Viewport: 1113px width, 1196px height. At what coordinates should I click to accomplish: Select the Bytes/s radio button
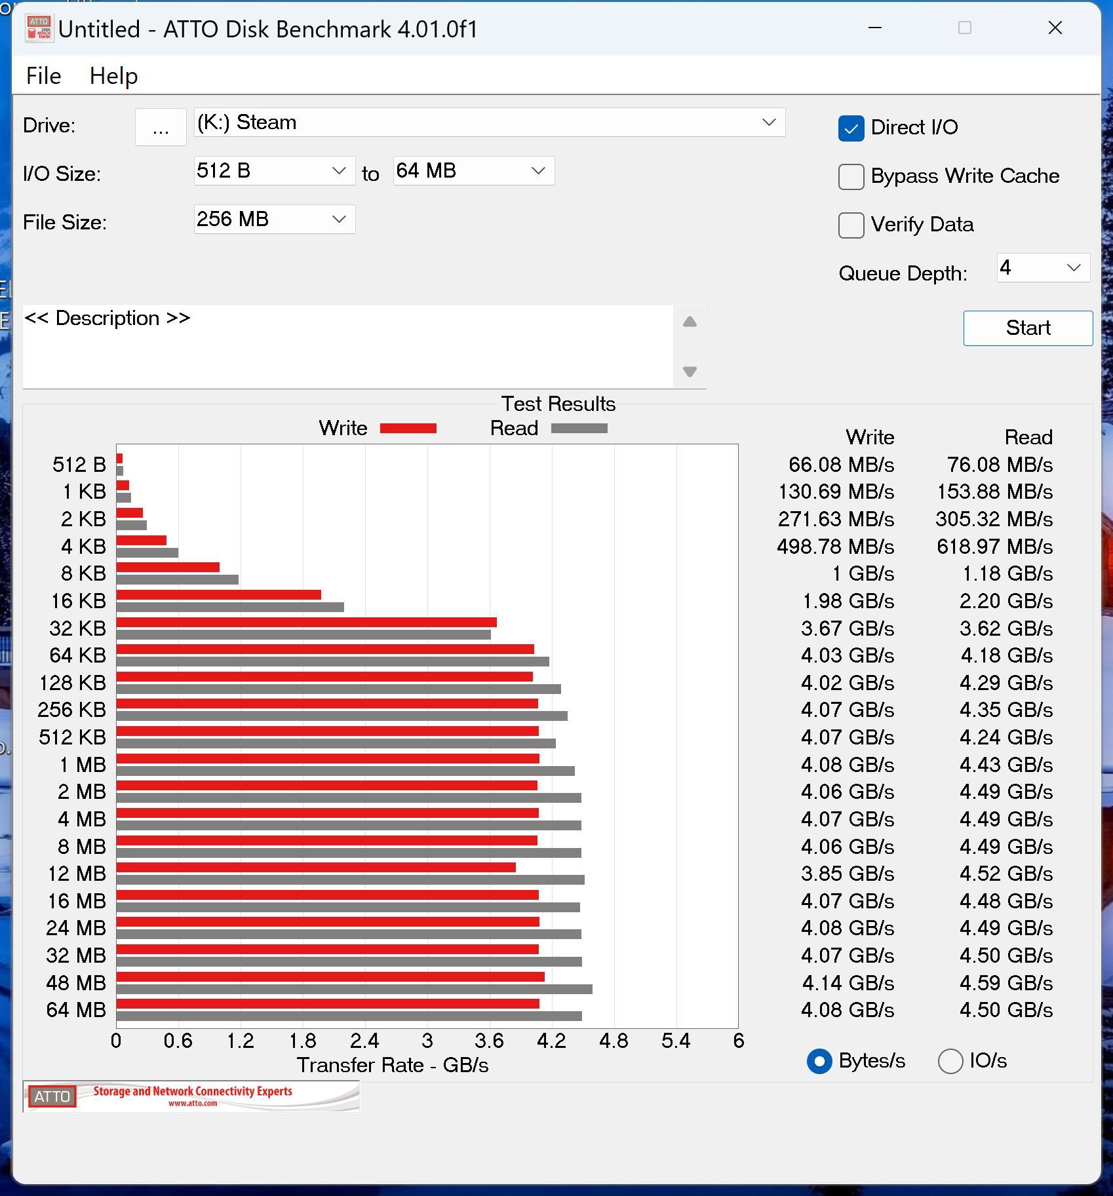pyautogui.click(x=819, y=1061)
